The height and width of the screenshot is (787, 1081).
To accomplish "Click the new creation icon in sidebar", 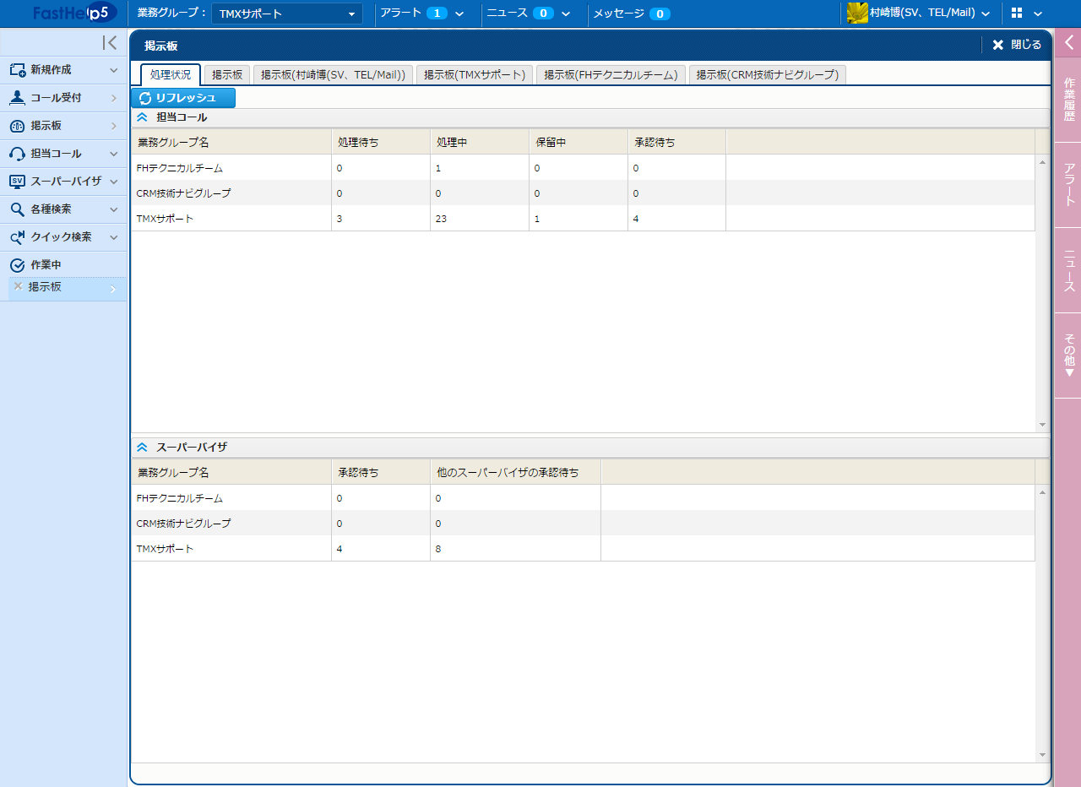I will click(18, 70).
